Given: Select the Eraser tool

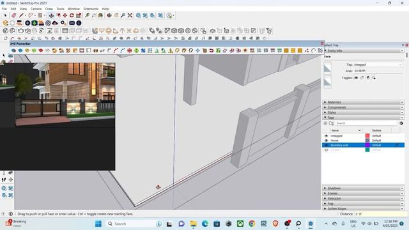Looking at the screenshot, I should point(13,15).
